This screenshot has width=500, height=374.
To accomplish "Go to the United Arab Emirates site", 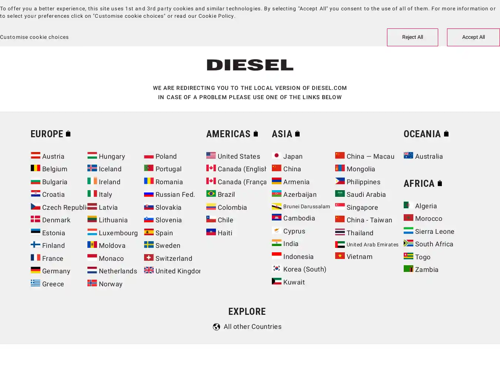I will pos(372,245).
